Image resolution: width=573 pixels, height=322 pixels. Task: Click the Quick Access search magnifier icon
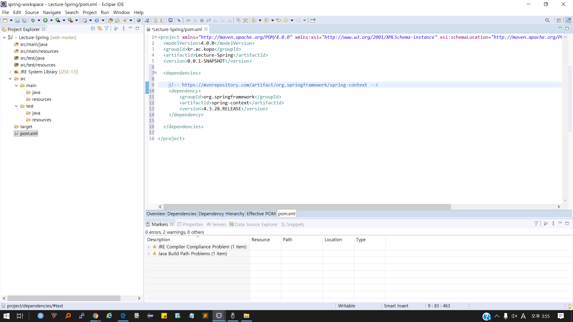pos(547,20)
